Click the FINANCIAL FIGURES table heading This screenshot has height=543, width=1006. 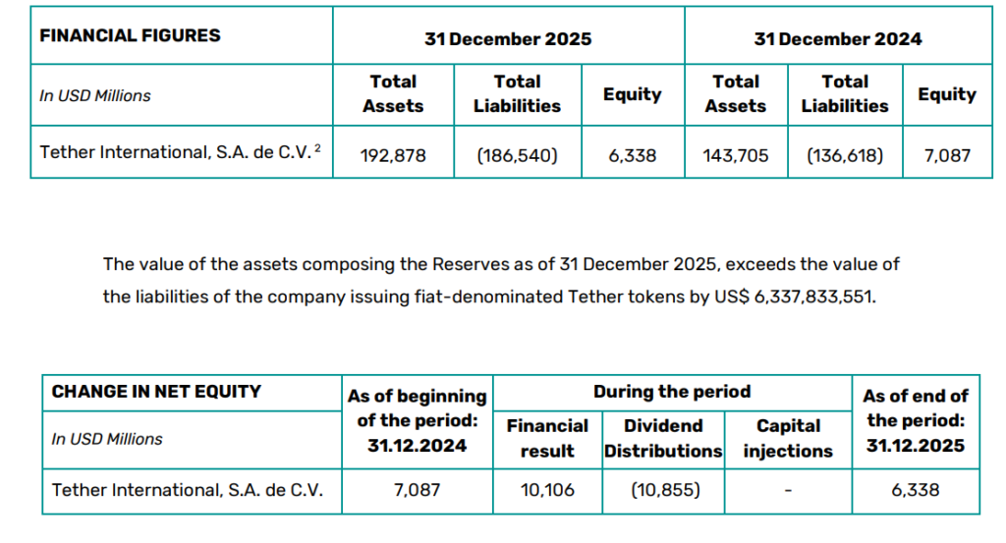click(130, 35)
